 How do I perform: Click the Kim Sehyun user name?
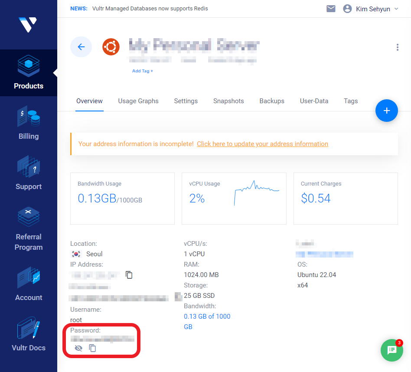tap(373, 9)
